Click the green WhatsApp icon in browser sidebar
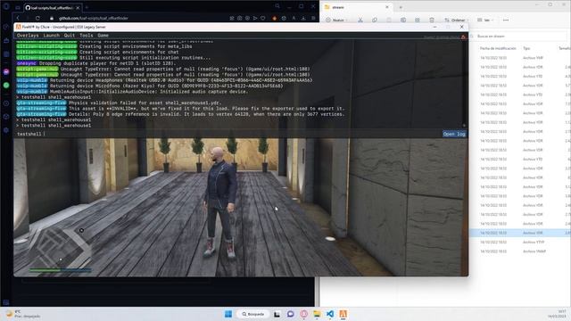This screenshot has width=571, height=321. 6,86
